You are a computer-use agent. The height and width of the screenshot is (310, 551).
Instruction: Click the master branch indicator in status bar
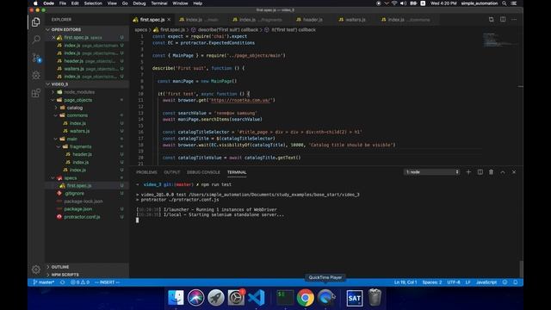click(44, 282)
